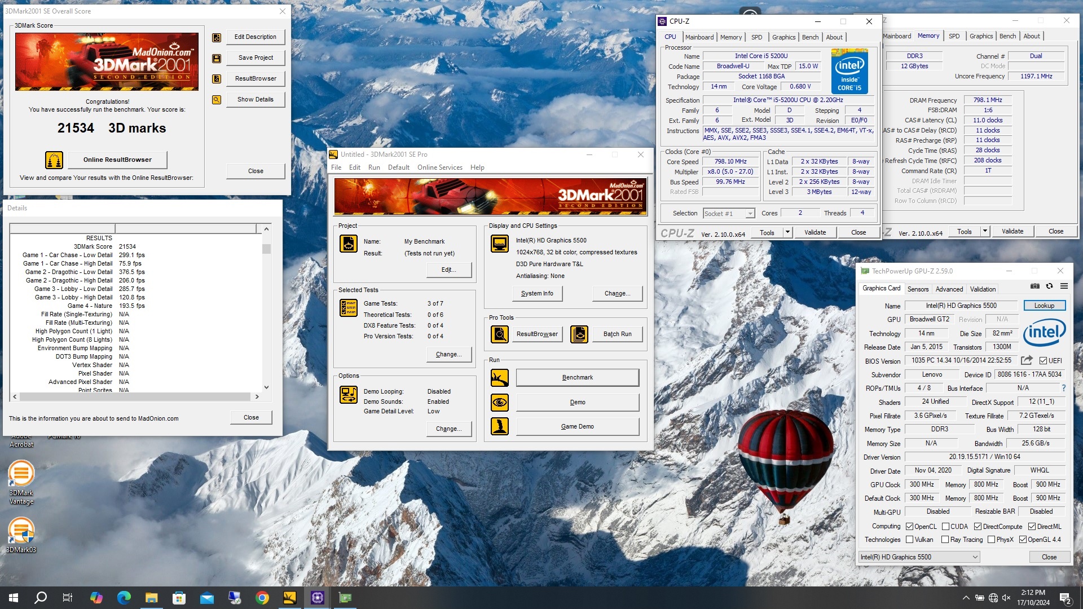Open 3DMark Vantage desktop shortcut
Screen dimensions: 1083x609
(21, 482)
